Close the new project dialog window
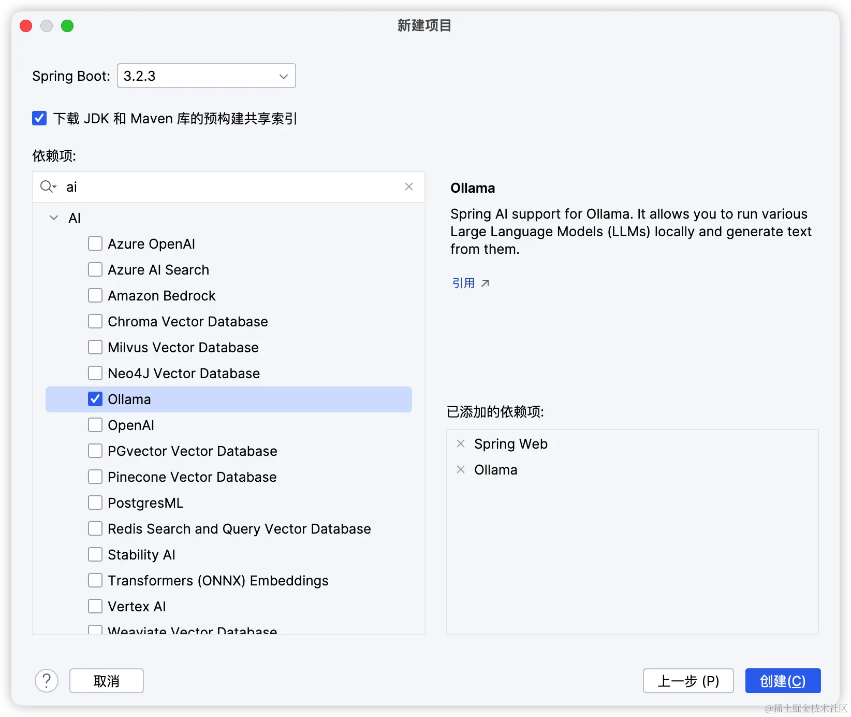The image size is (851, 717). coord(26,26)
